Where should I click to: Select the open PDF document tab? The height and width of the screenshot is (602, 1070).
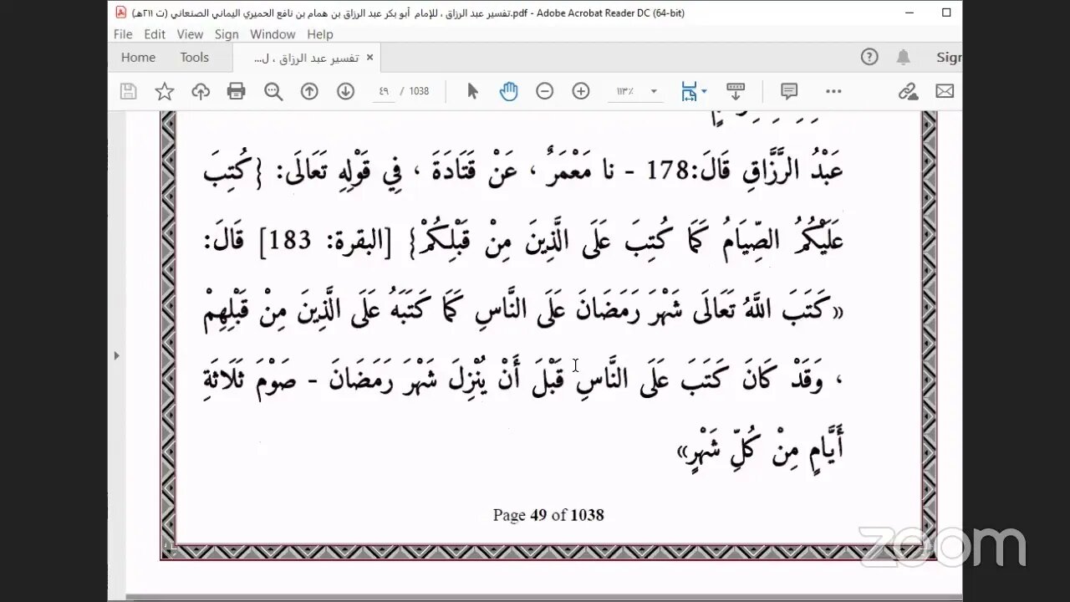305,58
